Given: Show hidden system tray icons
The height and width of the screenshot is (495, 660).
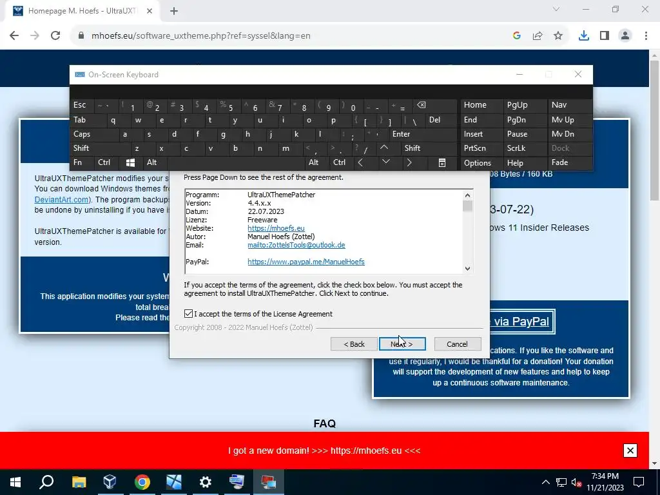Looking at the screenshot, I should click(x=545, y=482).
